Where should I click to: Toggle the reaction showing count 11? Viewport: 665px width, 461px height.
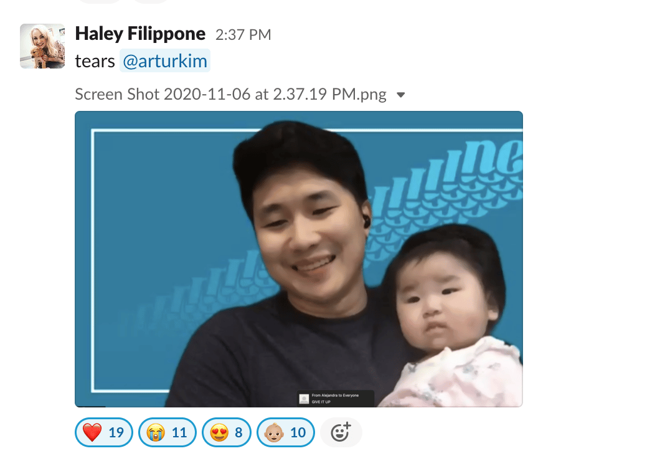(x=167, y=432)
